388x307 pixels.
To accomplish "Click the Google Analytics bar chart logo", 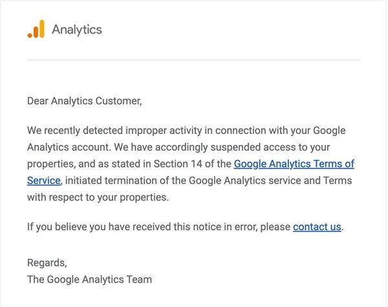I will pyautogui.click(x=36, y=29).
